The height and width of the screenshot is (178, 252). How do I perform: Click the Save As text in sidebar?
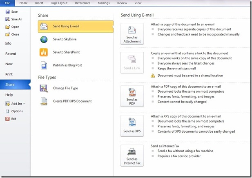pyautogui.click(x=16, y=19)
